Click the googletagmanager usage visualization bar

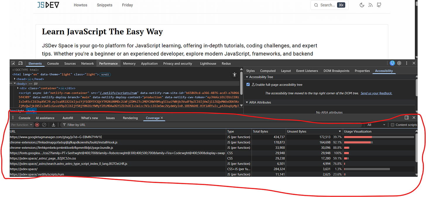pos(379,137)
